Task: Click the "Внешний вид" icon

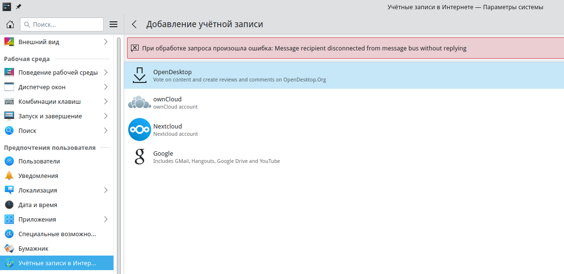Action: click(x=9, y=42)
